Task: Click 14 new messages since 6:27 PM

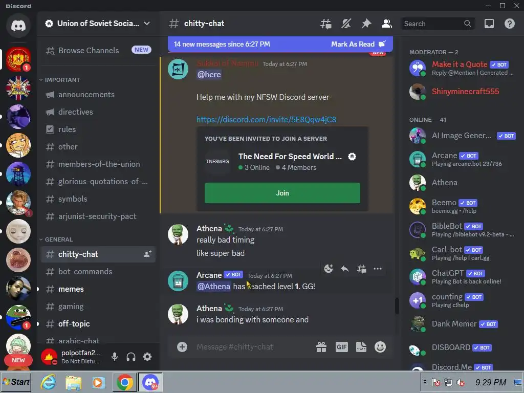Action: [222, 44]
